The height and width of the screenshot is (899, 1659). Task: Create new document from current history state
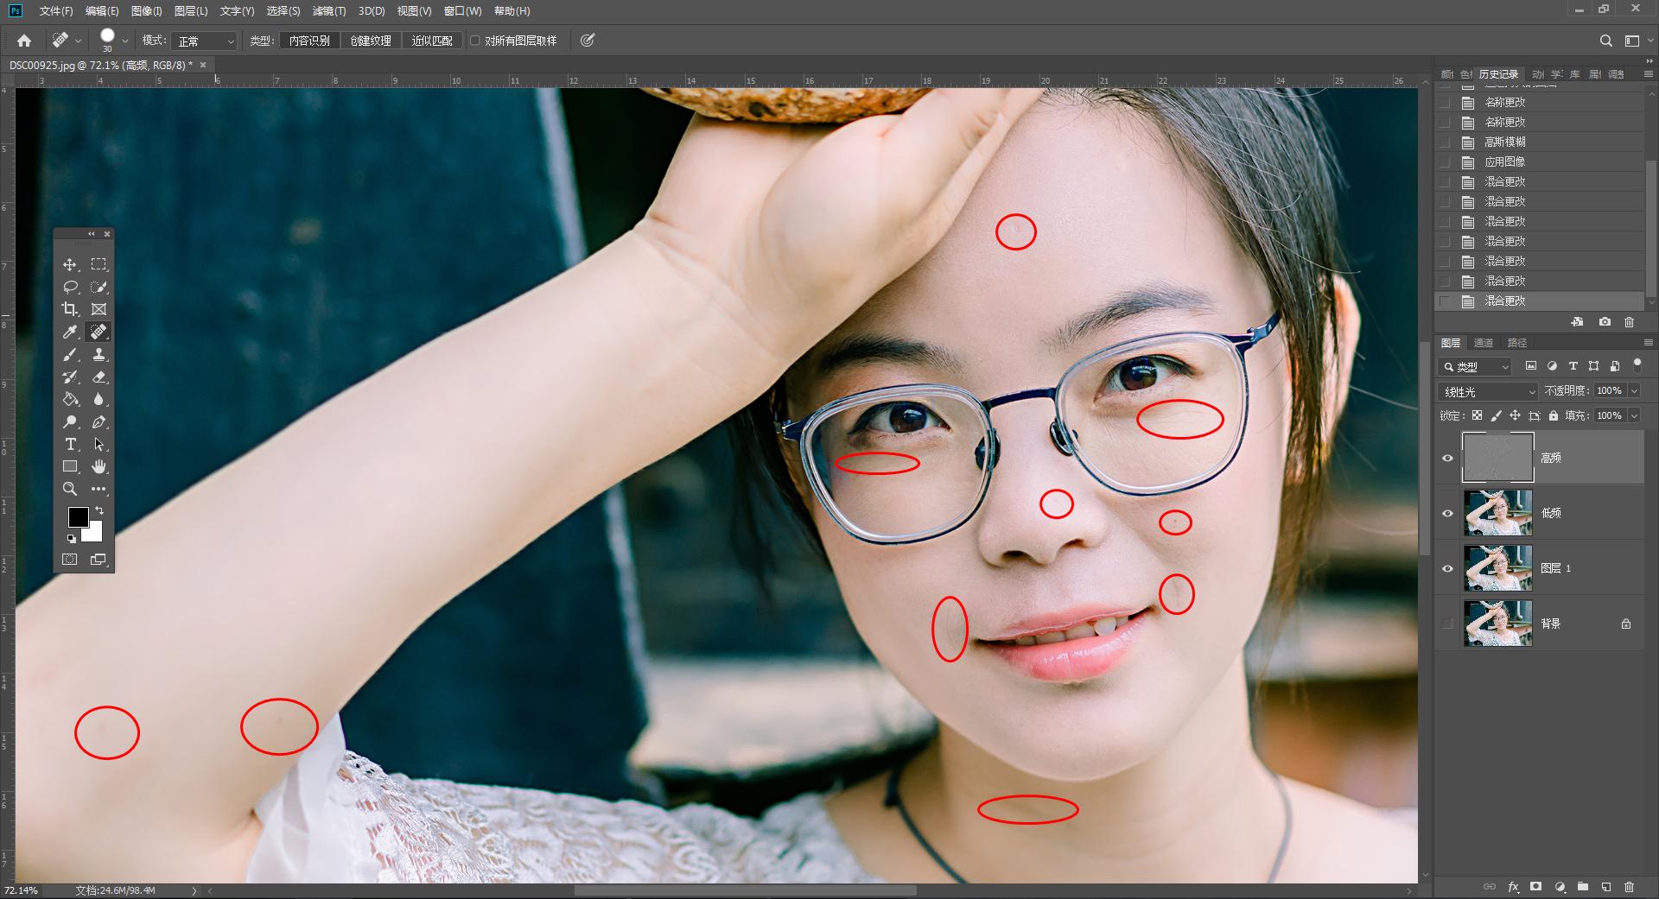(1577, 322)
